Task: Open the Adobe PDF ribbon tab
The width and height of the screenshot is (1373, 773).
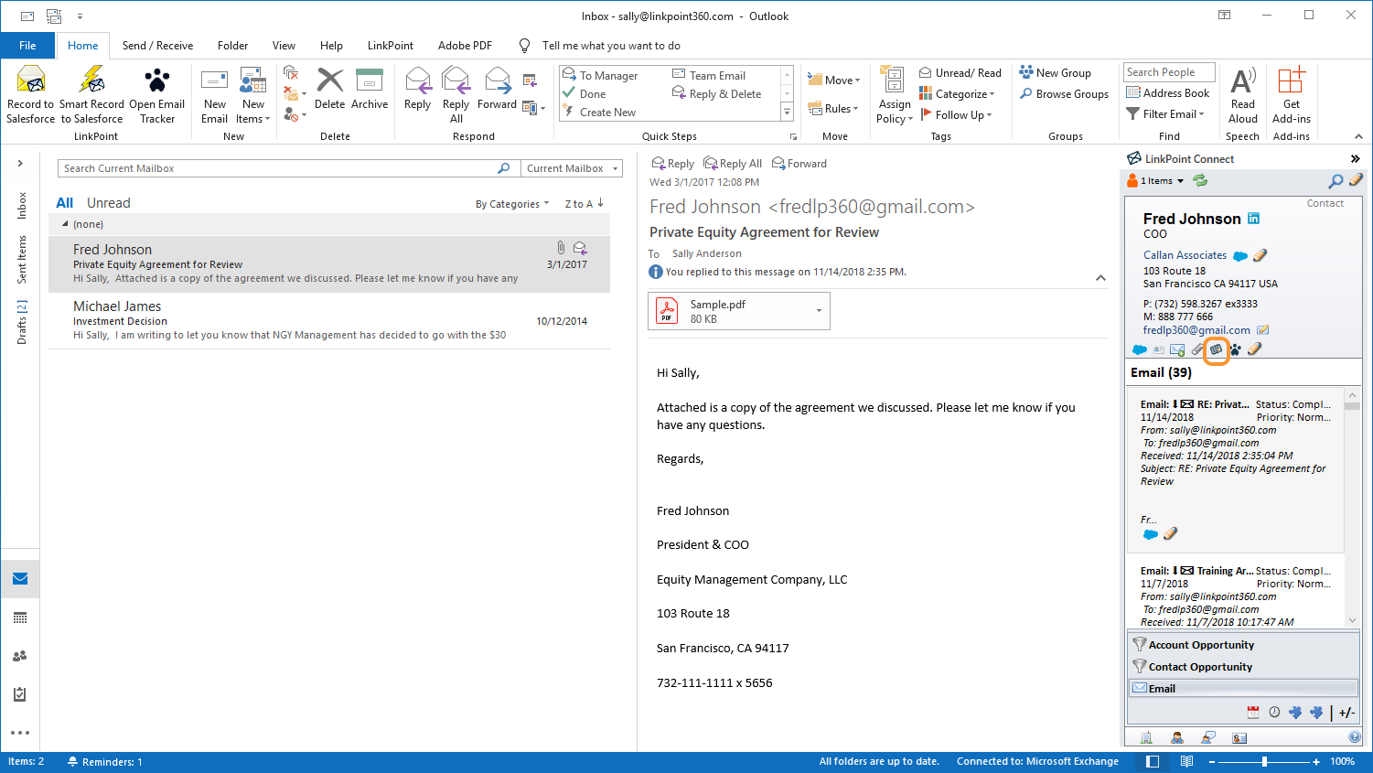Action: pyautogui.click(x=465, y=46)
